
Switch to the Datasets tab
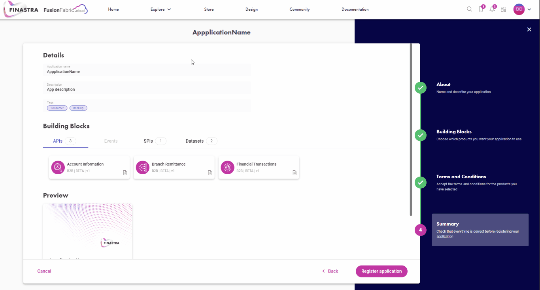coord(201,141)
